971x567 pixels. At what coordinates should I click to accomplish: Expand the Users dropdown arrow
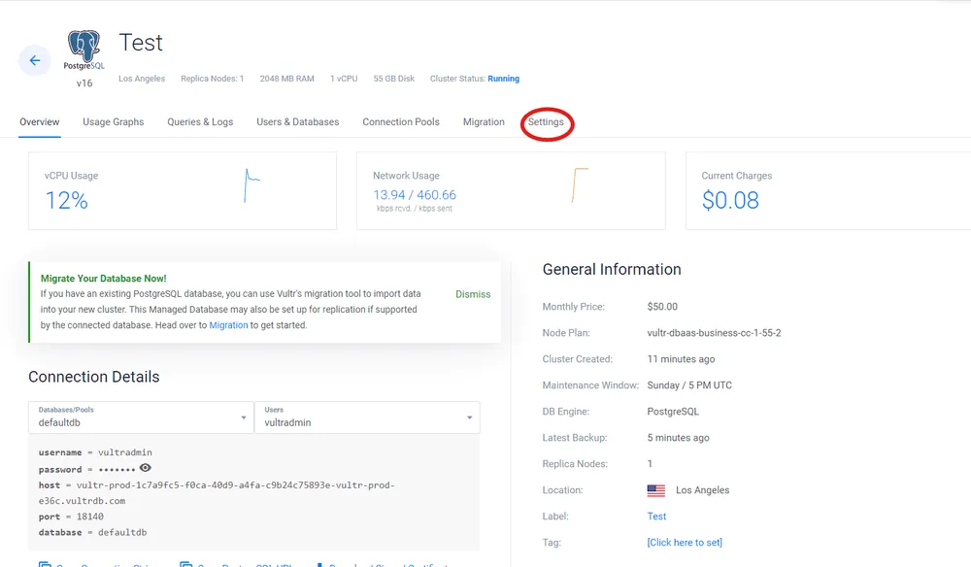[x=469, y=417]
